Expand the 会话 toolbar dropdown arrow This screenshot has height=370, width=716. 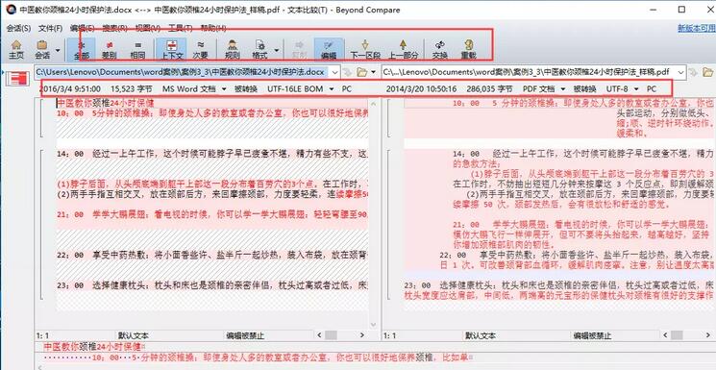(x=58, y=50)
